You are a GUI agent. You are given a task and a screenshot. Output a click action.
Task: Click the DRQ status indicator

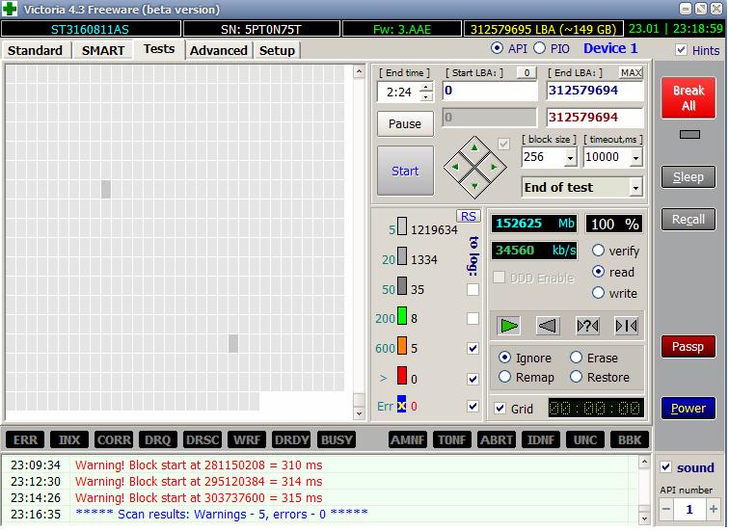tap(158, 440)
